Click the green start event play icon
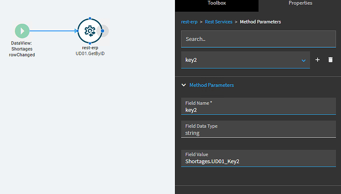The height and width of the screenshot is (194, 341). [x=22, y=31]
